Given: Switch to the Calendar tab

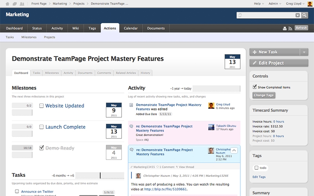Looking at the screenshot, I should 131,28.
